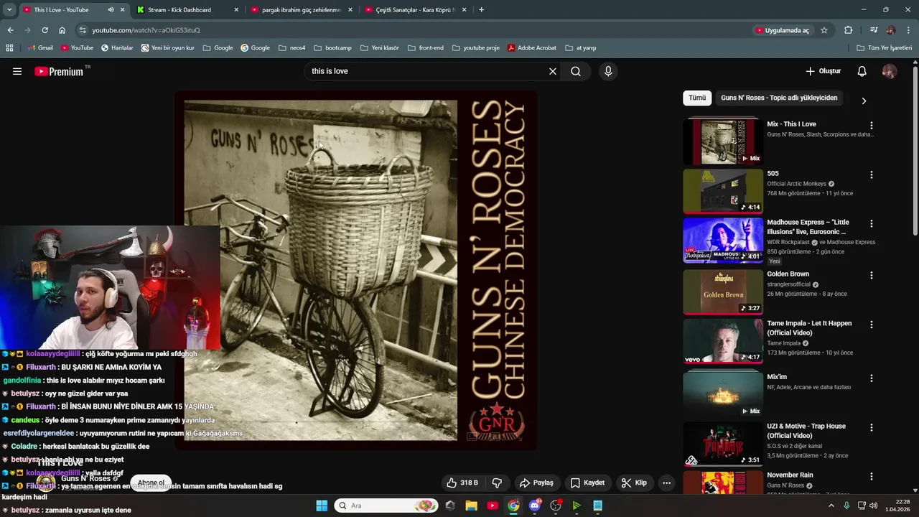Screen dimensions: 919x517
Task: Go back with browser back arrow
Action: point(10,30)
